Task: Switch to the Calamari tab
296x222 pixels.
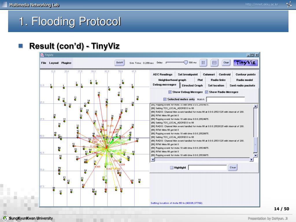Action: click(209, 74)
